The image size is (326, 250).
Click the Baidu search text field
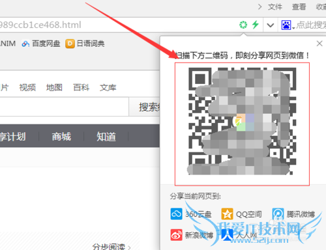pos(65,107)
